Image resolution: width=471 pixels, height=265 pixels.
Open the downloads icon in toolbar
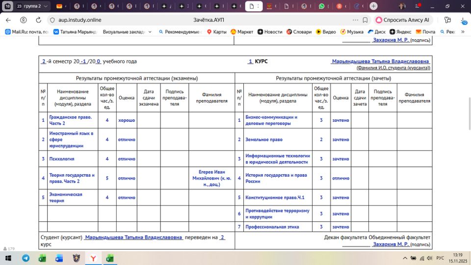(463, 20)
